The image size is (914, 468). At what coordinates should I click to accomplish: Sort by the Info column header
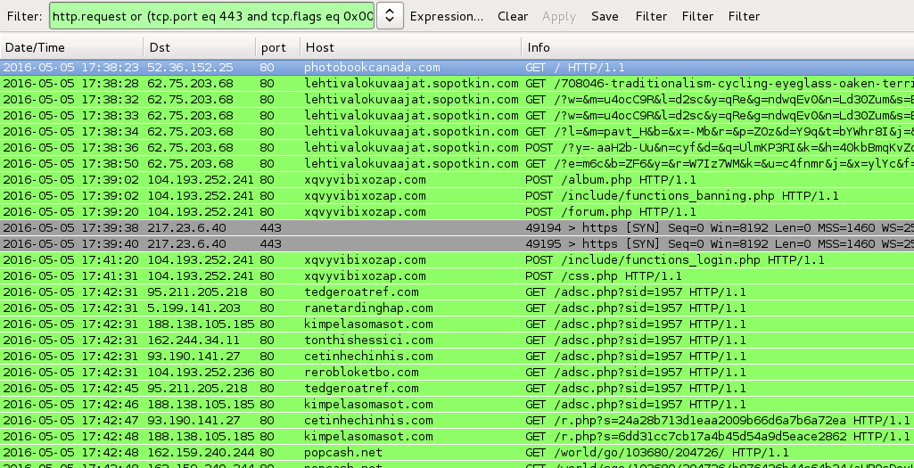[x=713, y=47]
